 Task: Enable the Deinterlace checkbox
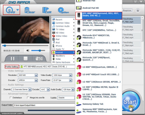point(11,98)
